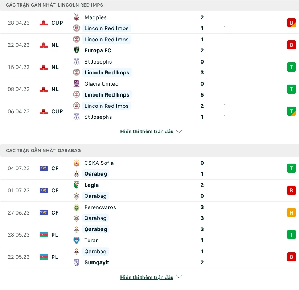This screenshot has width=299, height=290.
Task: Click the Turan club icon
Action: (x=77, y=240)
